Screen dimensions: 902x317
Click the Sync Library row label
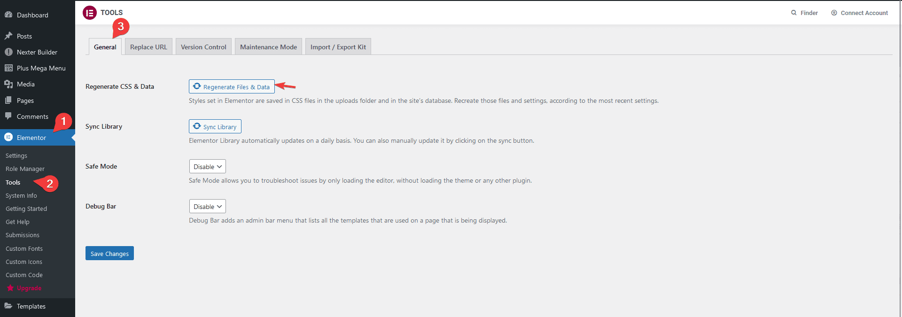click(104, 126)
